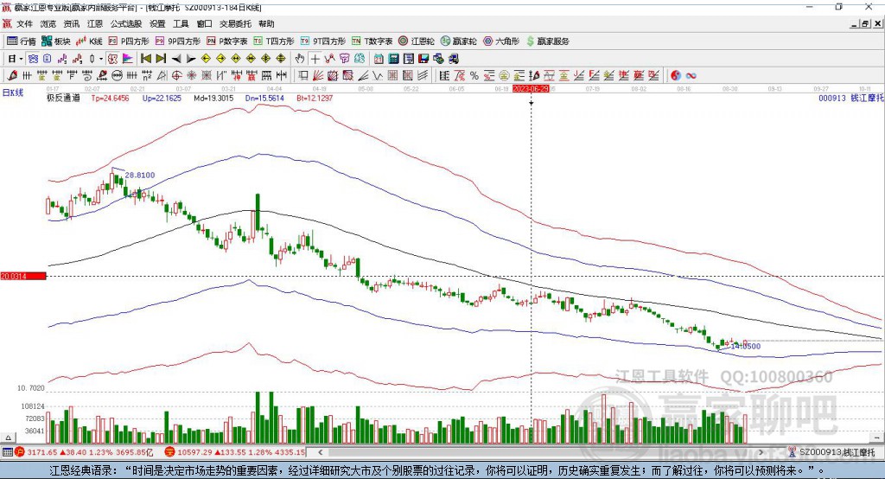Open the T数字表 time number table
Screen dimensions: 885x479
click(x=372, y=42)
